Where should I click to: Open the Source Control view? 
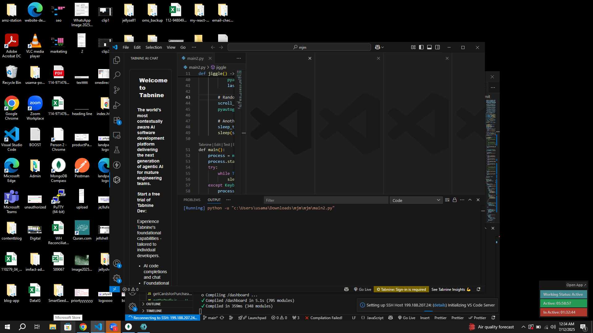(x=117, y=90)
